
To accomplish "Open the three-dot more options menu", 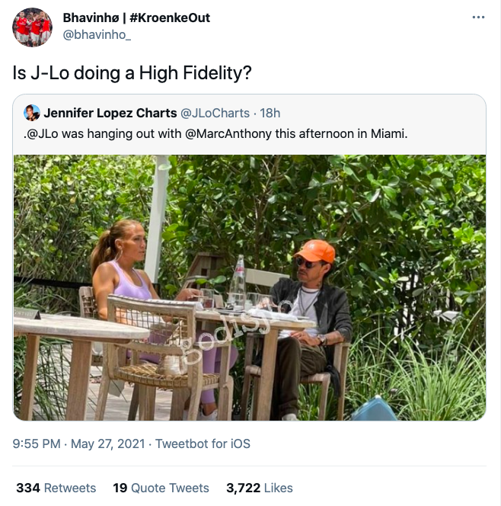I will 478,18.
